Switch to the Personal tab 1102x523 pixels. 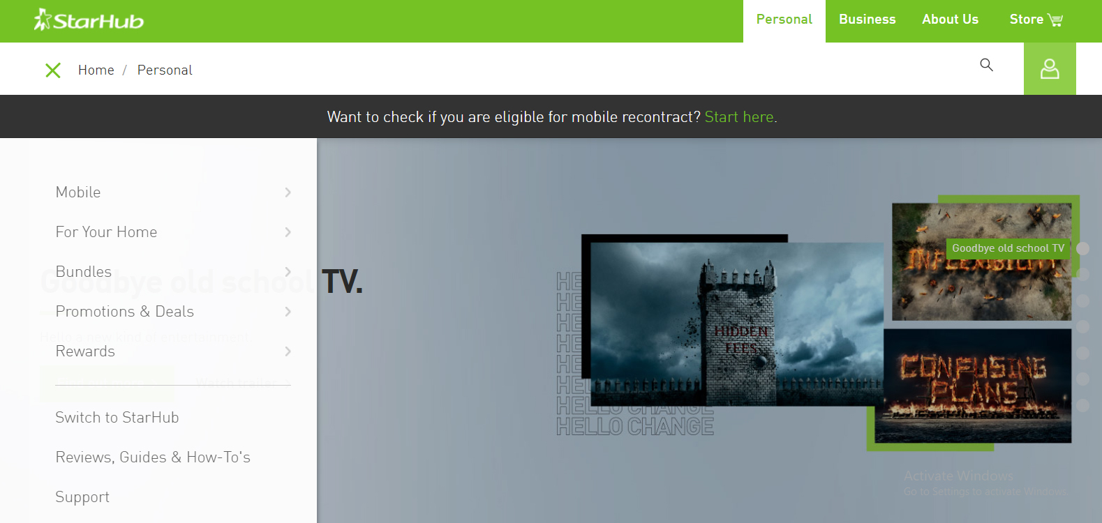click(x=784, y=21)
